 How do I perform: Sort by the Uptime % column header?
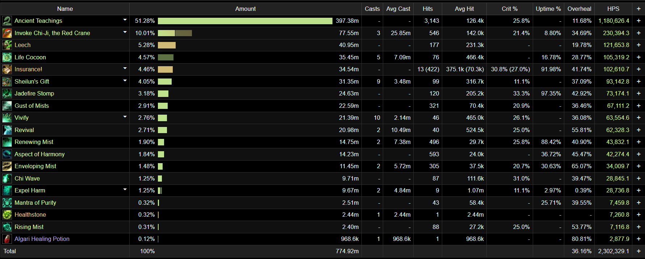[x=548, y=9]
